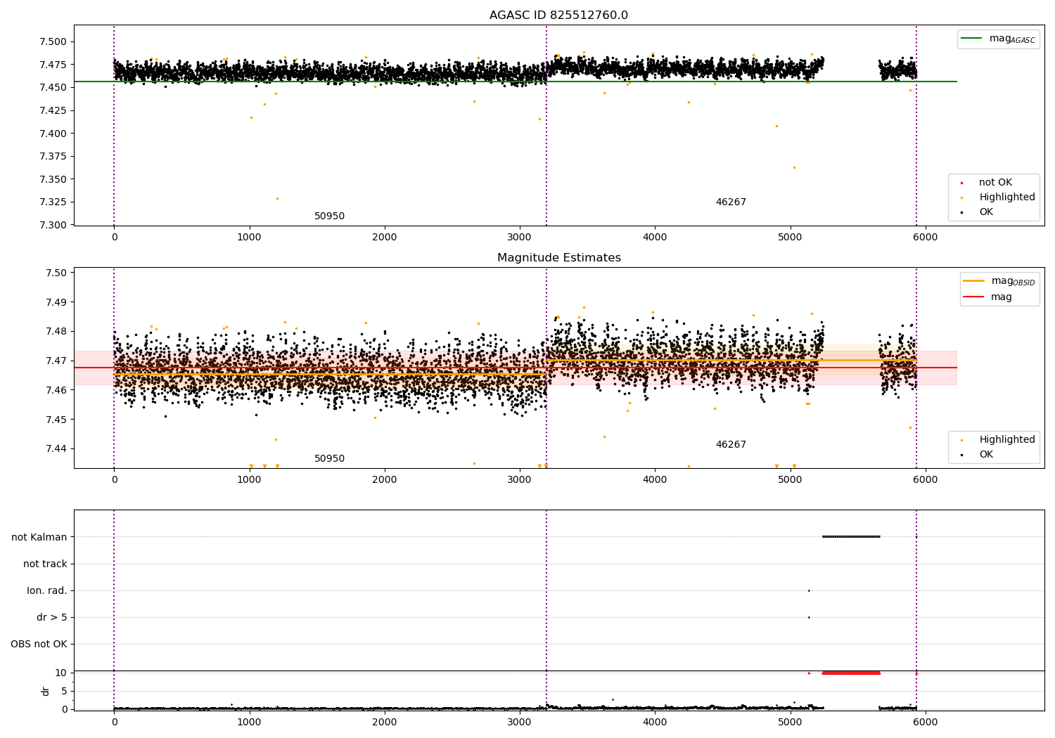Click the red not-Kalman bar on the dr axis
The height and width of the screenshot is (738, 1055).
pos(851,673)
